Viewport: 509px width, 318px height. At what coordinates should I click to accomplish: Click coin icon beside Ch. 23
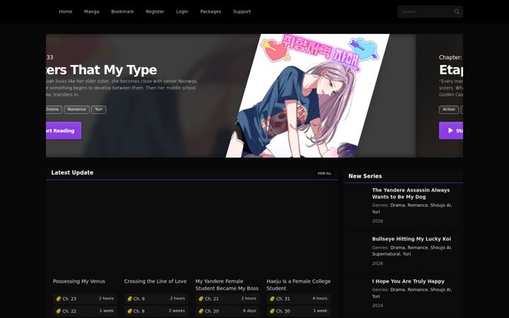click(x=59, y=298)
